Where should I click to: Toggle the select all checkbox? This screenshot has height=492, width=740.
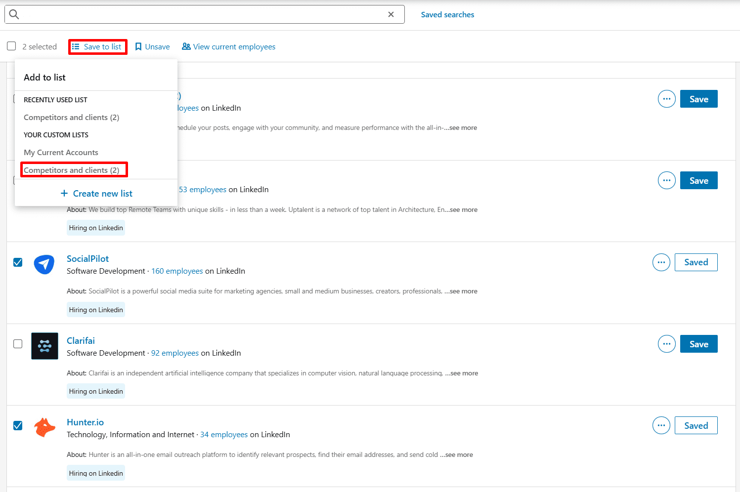[11, 46]
